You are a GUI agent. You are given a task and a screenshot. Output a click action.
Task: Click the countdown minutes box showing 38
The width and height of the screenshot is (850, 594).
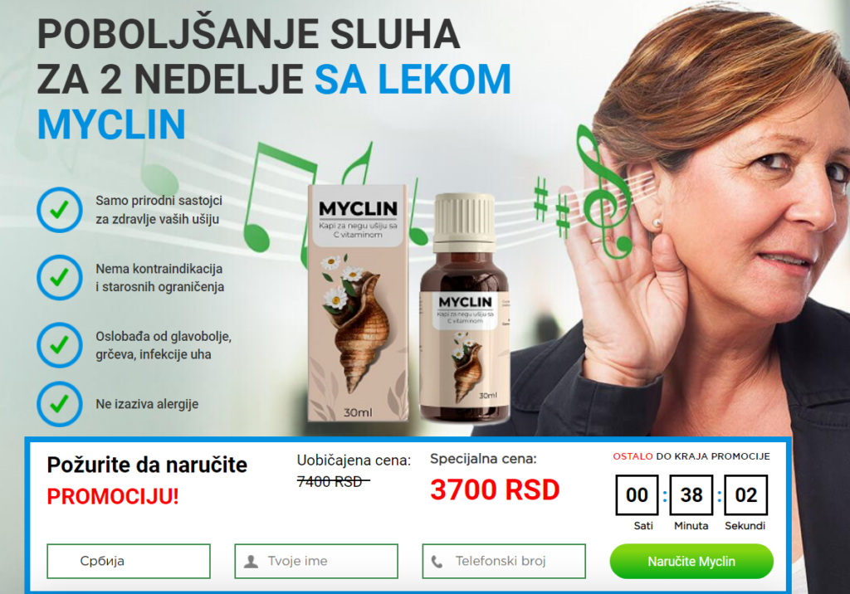691,494
